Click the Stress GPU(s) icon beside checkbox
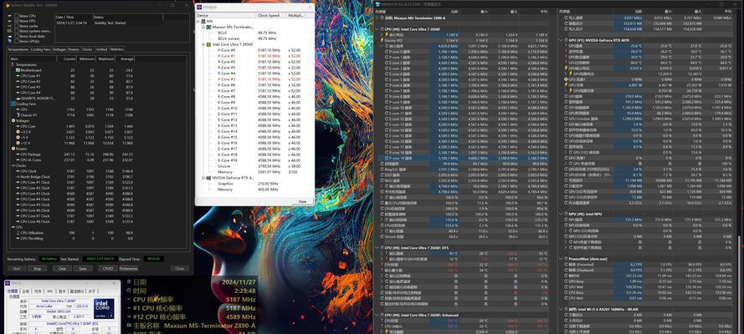Image resolution: width=744 pixels, height=334 pixels. click(10, 41)
